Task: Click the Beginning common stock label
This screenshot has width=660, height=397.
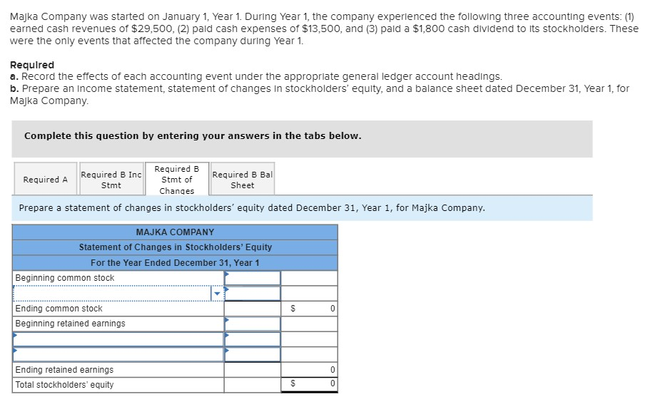Action: [x=65, y=278]
